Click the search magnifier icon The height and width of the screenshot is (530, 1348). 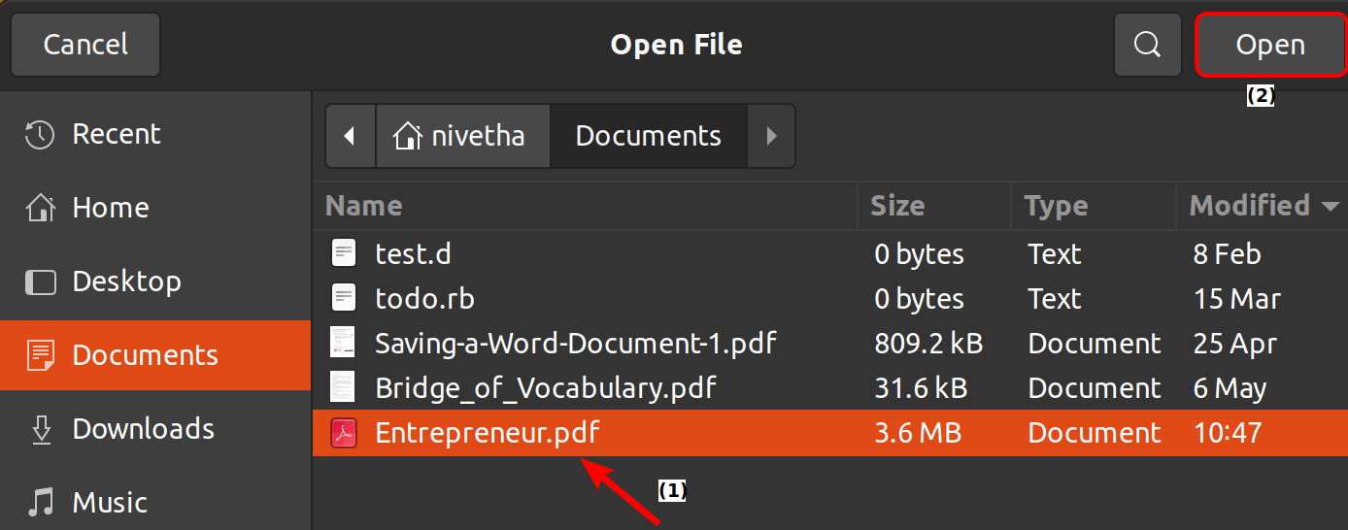tap(1147, 45)
